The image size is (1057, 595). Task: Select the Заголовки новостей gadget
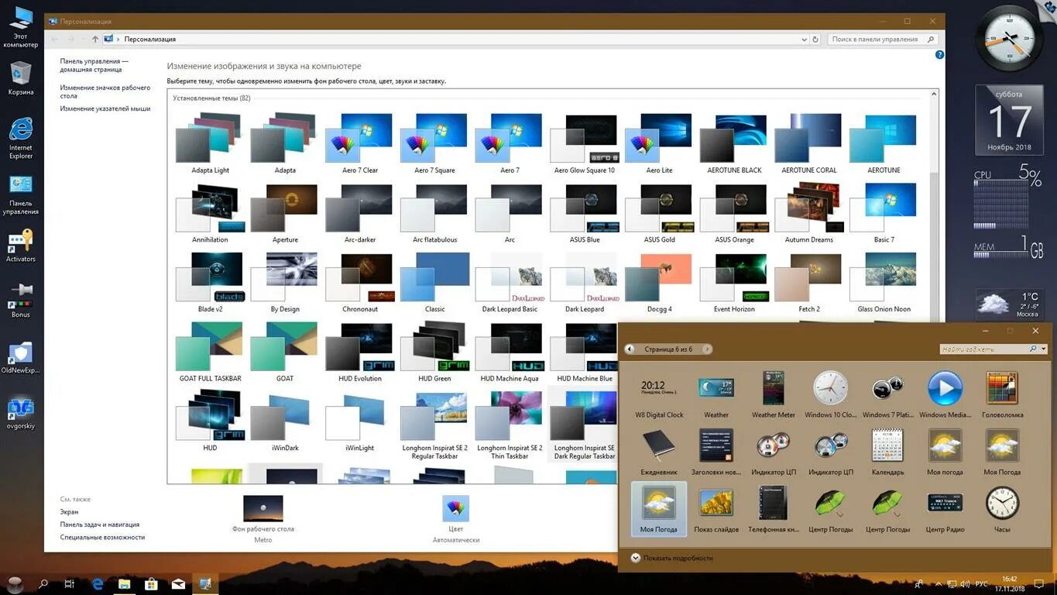(x=716, y=452)
